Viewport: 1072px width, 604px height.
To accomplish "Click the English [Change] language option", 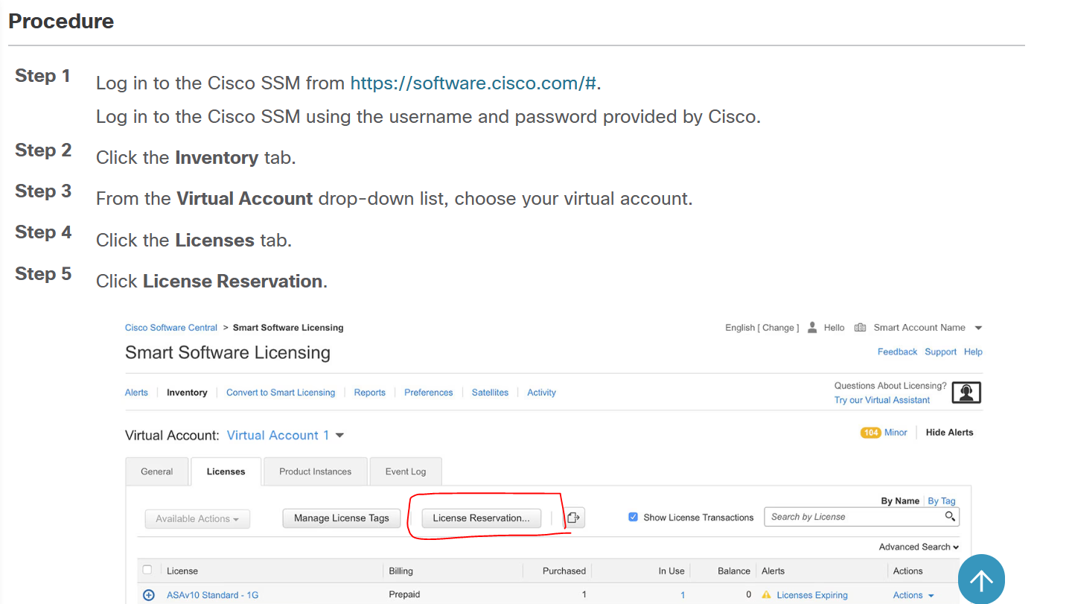I will (762, 328).
